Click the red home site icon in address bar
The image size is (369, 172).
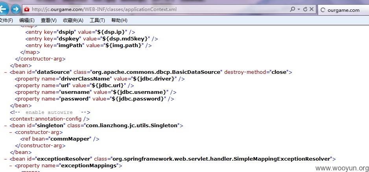pyautogui.click(x=27, y=9)
